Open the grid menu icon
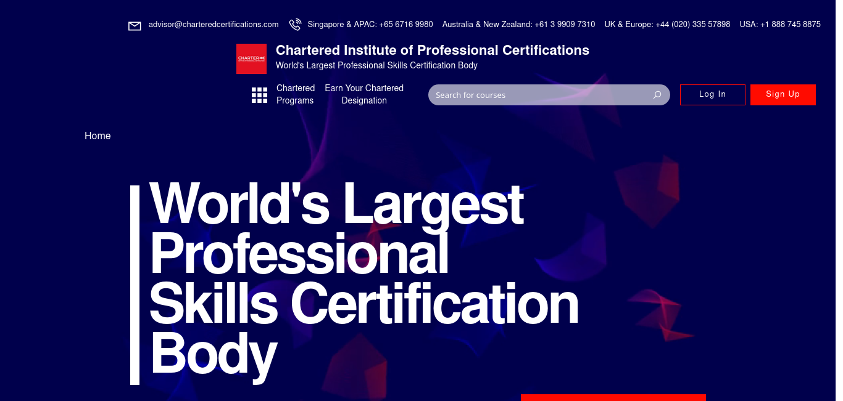 tap(259, 95)
